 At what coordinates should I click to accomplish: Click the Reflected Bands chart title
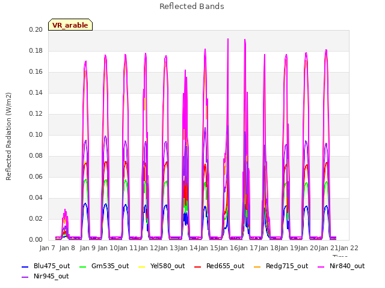pos(192,7)
